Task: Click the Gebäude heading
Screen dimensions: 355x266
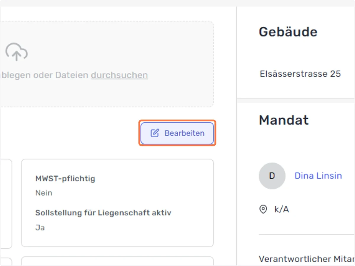Action: click(x=288, y=32)
